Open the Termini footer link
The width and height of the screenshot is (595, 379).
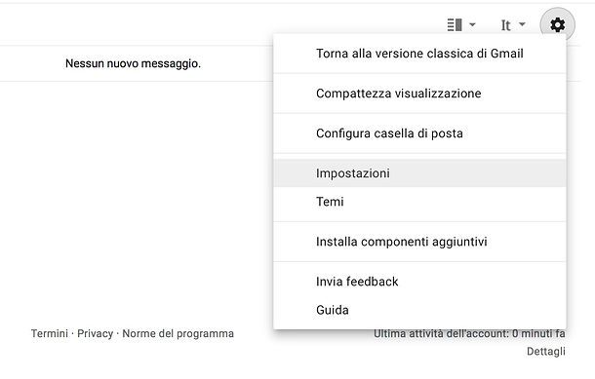[x=50, y=333]
